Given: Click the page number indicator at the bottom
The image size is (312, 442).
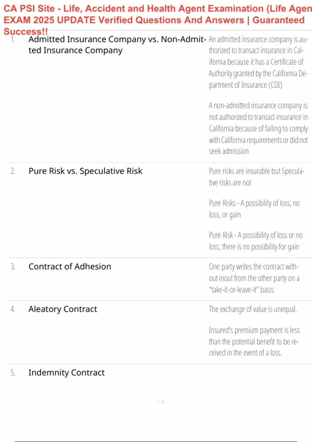Looking at the screenshot, I should click(160, 402).
